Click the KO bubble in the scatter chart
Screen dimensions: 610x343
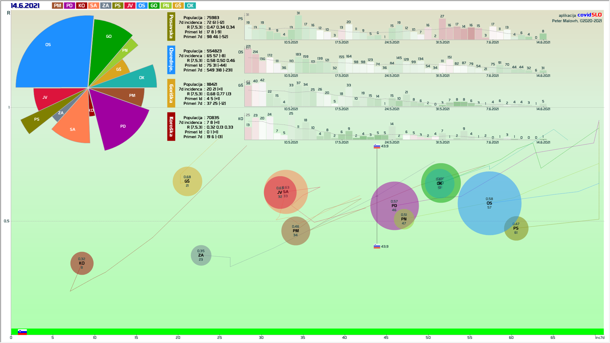coord(82,263)
